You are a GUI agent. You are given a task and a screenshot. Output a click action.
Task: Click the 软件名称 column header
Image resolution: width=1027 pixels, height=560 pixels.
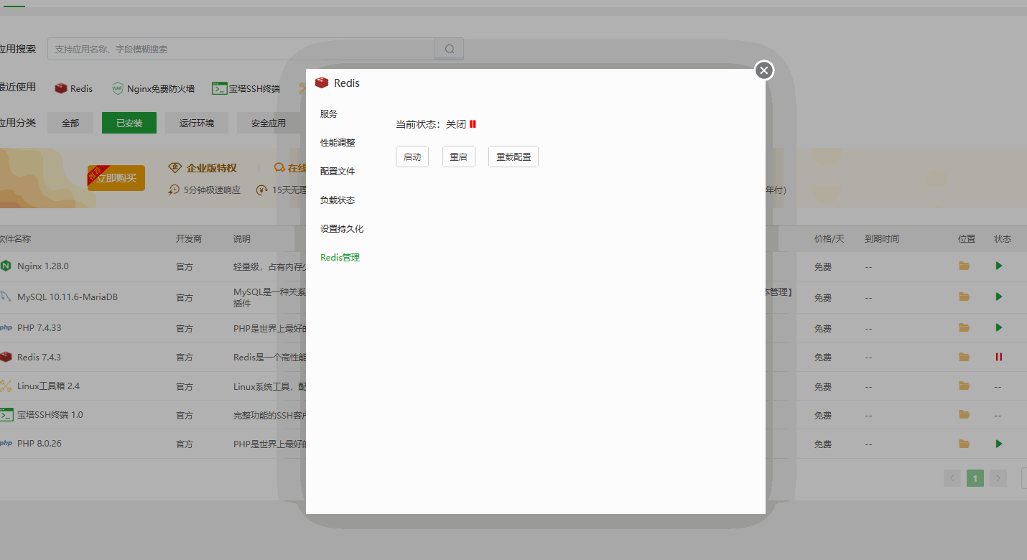tap(14, 239)
